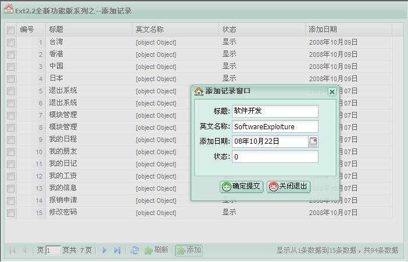The width and height of the screenshot is (408, 262).
Task: Click the 状态 input field showing 0
Action: click(x=275, y=157)
